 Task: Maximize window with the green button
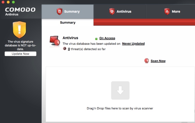coord(13,2)
